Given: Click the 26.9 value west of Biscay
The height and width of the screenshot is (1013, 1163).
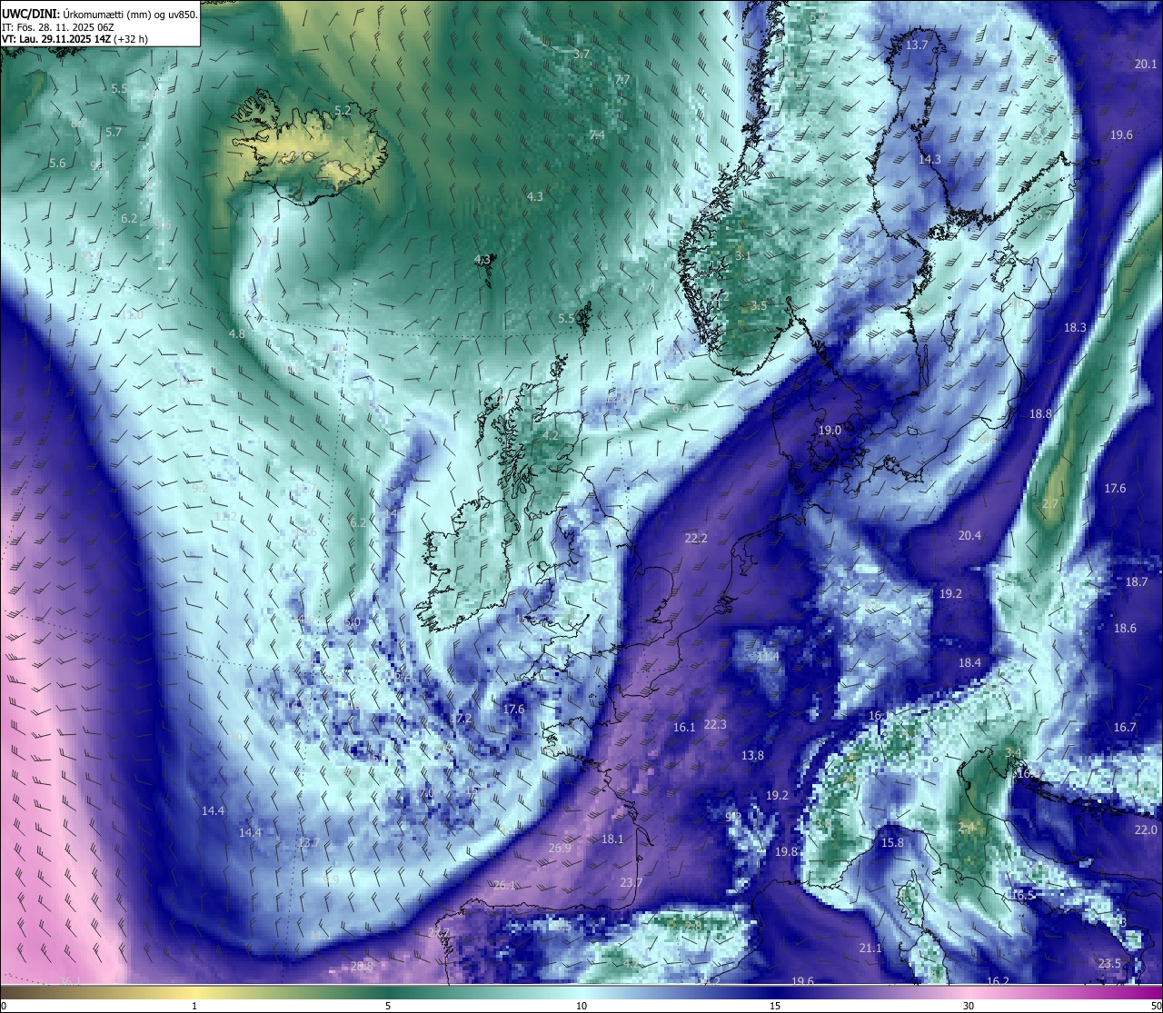Looking at the screenshot, I should coord(560,848).
